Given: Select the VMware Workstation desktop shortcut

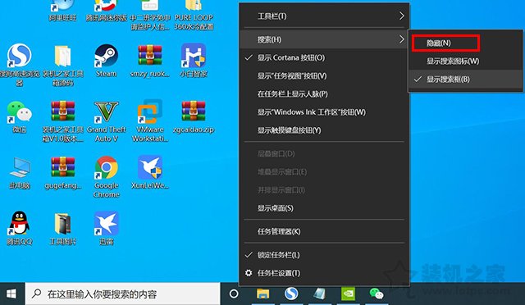Looking at the screenshot, I should [x=150, y=121].
